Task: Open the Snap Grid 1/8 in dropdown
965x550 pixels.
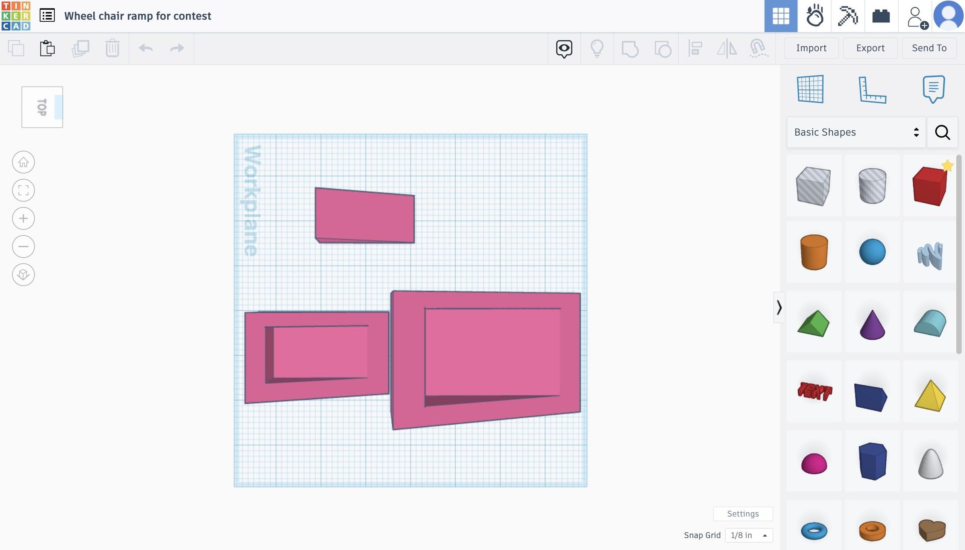Action: 749,535
